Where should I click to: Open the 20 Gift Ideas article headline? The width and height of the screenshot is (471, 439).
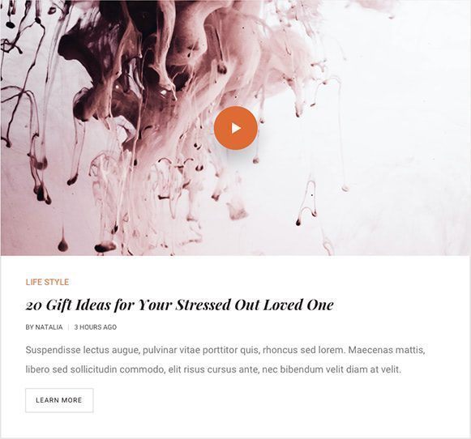pyautogui.click(x=180, y=305)
